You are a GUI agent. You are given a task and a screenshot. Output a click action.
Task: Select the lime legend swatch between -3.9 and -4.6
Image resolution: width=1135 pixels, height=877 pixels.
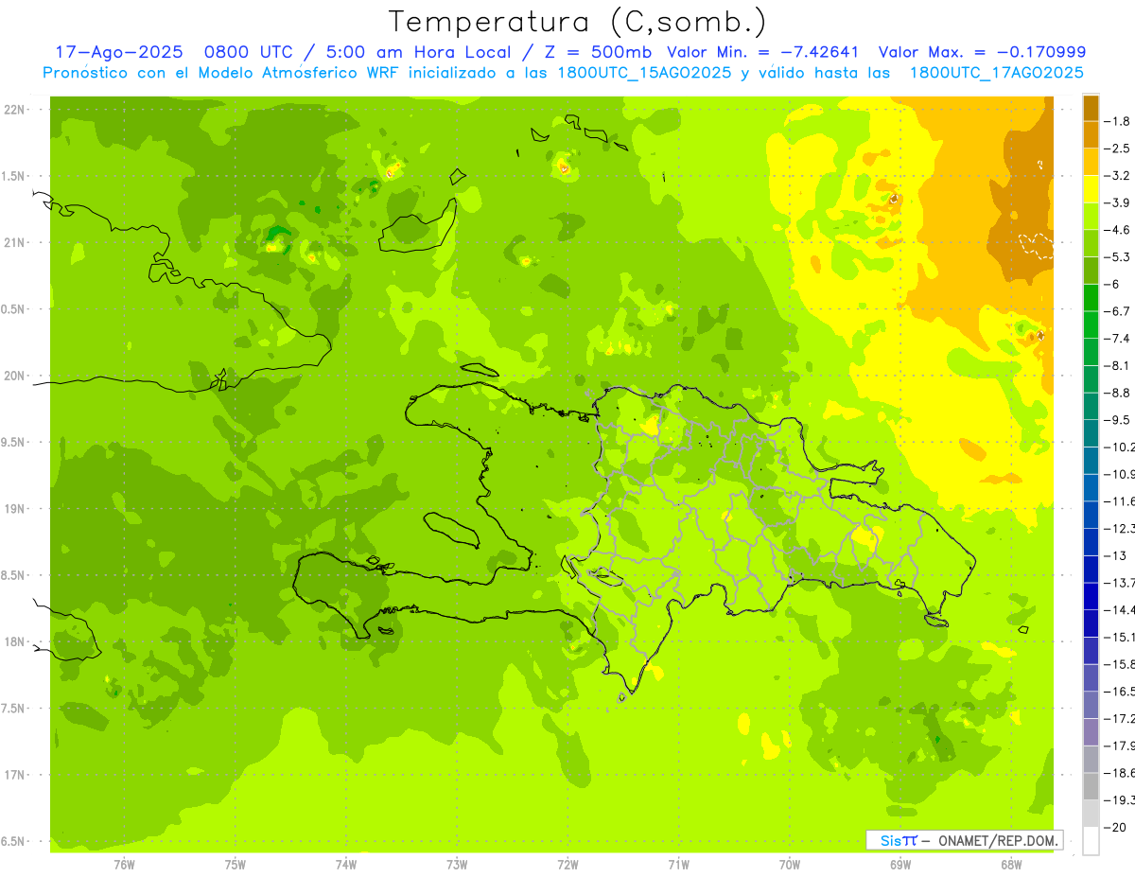point(1091,217)
